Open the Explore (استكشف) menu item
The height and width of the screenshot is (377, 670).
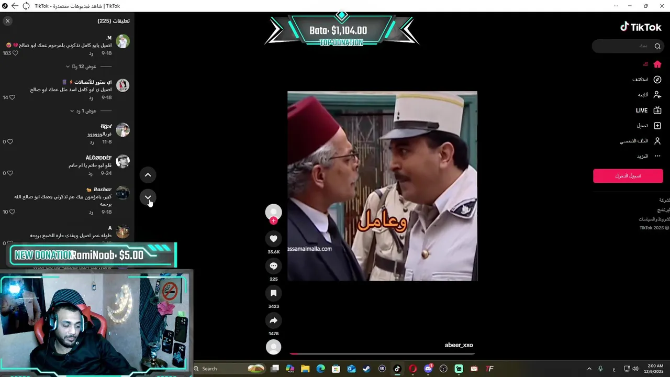click(646, 80)
